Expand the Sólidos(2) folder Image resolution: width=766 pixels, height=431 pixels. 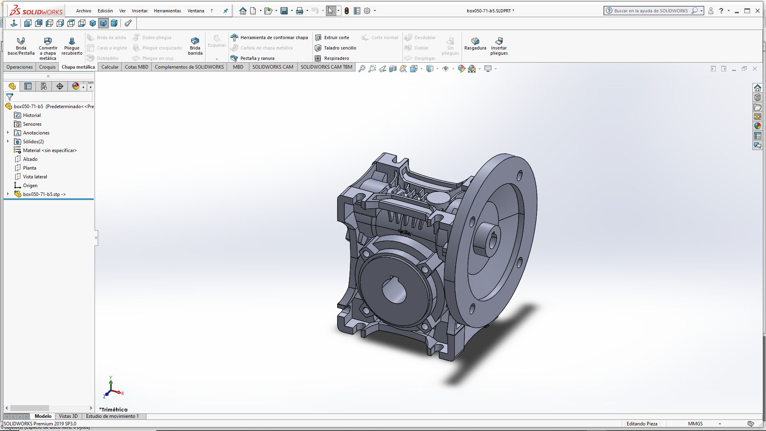pos(8,141)
